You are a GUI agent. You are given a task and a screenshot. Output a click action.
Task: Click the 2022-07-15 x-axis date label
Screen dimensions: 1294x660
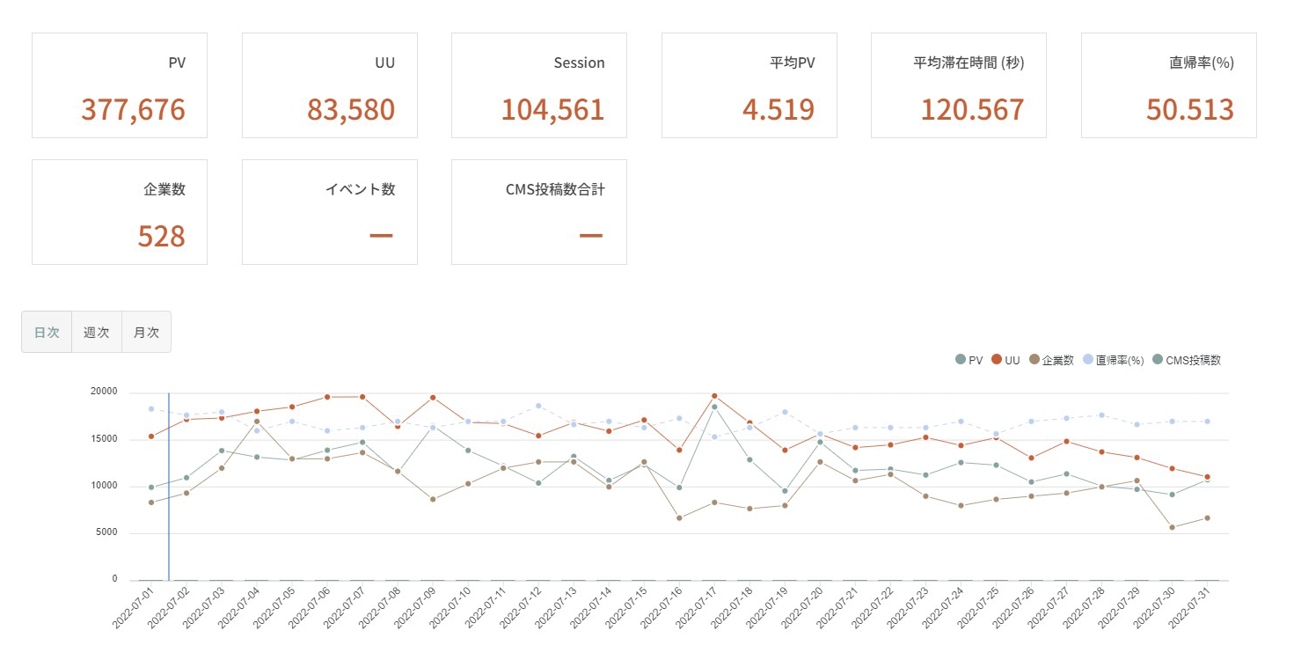click(x=625, y=609)
